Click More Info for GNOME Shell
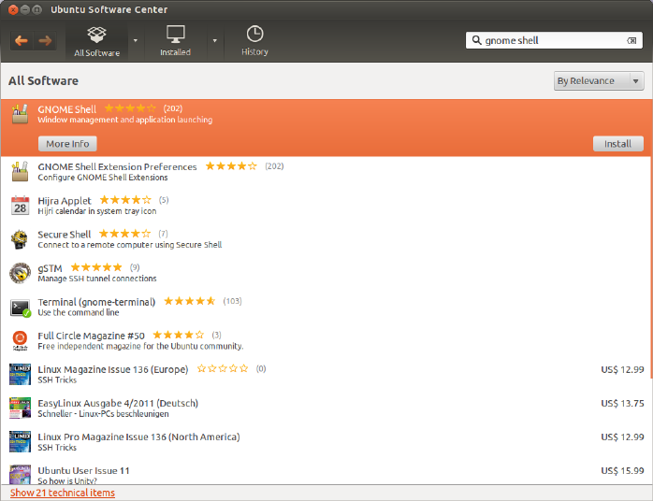653x501 pixels. [67, 144]
